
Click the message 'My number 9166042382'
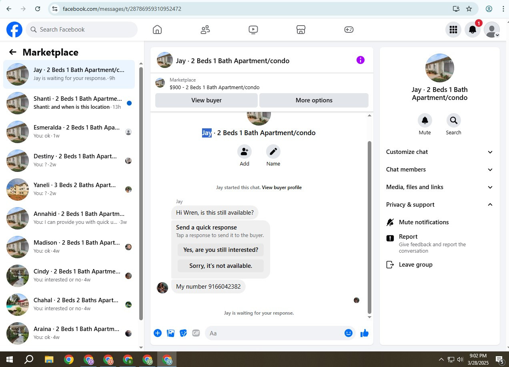[208, 287]
